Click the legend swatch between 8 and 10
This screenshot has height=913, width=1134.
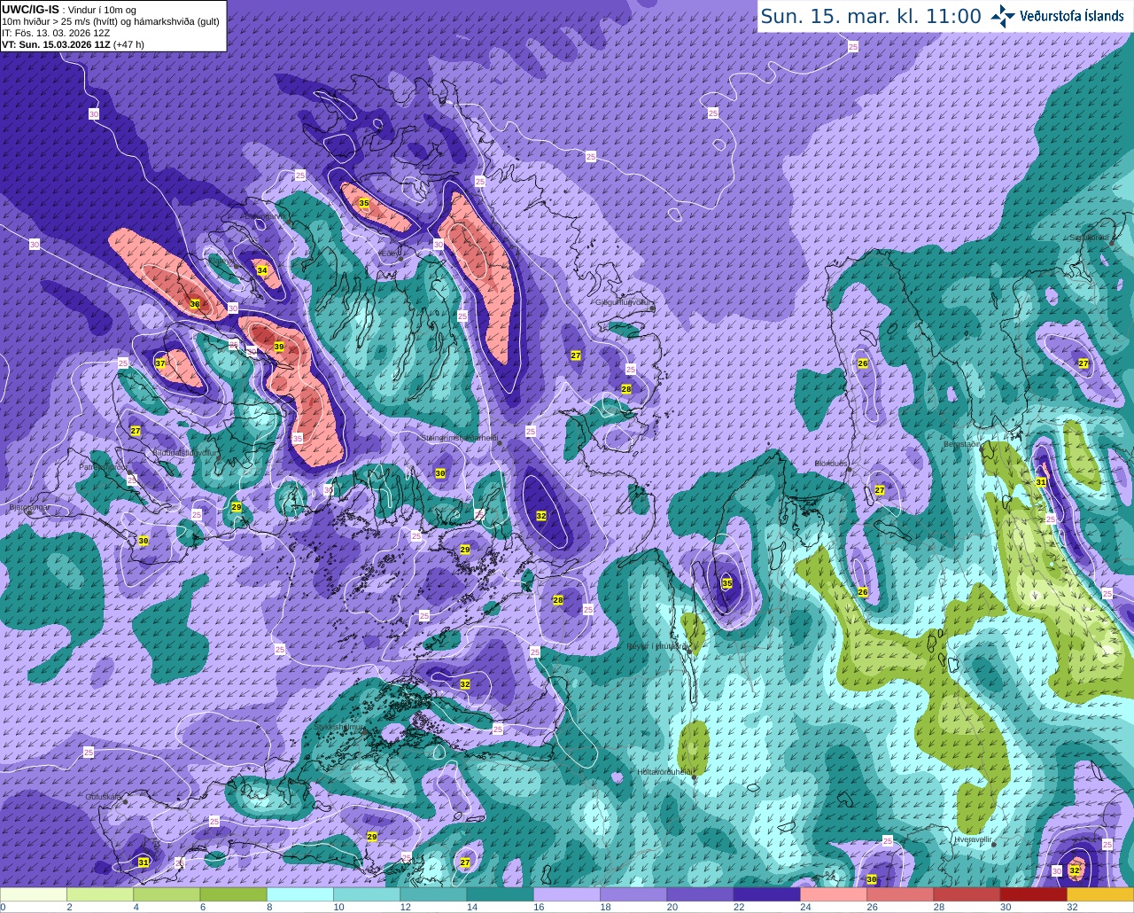tap(300, 894)
